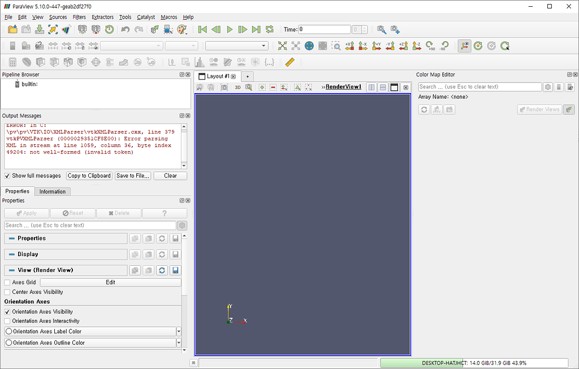Enable Axes Grid checkbox
The image size is (579, 369).
click(7, 282)
